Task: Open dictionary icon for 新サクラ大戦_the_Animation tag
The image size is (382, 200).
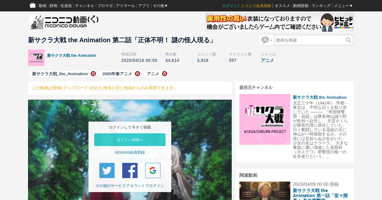Action: (x=93, y=74)
